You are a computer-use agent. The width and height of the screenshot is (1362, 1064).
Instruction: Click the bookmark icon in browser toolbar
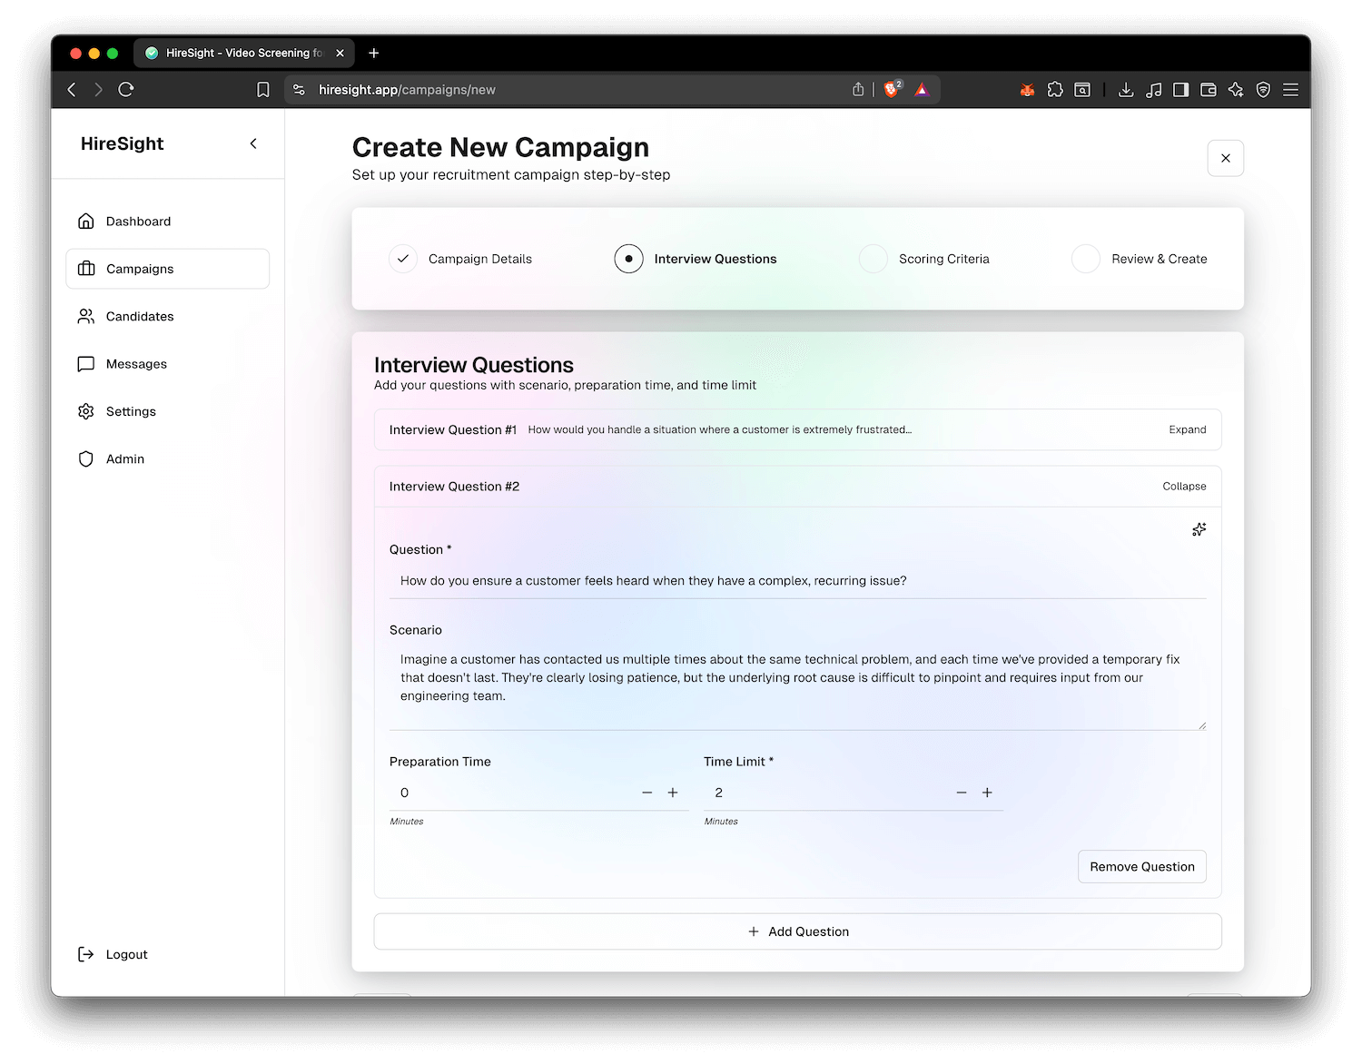tap(263, 89)
